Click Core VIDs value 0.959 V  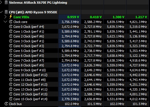click(73, 17)
